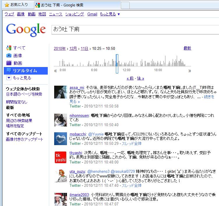219x206 pixels.
Task: Click @henoheno3 mention link
Action: 98,172
